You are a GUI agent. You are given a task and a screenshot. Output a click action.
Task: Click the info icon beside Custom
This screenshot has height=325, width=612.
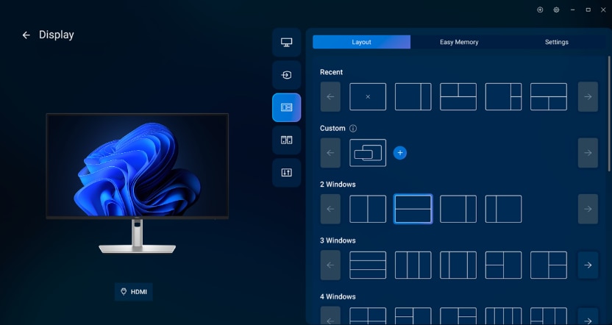[x=353, y=129]
